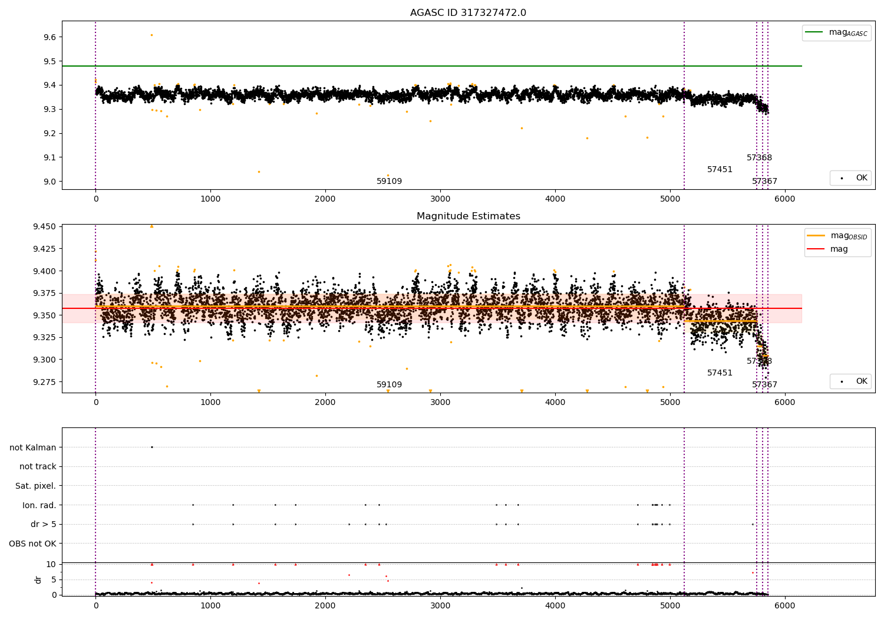884x619 pixels.
Task: Select the mag OBSID legend label
Action: click(x=849, y=236)
